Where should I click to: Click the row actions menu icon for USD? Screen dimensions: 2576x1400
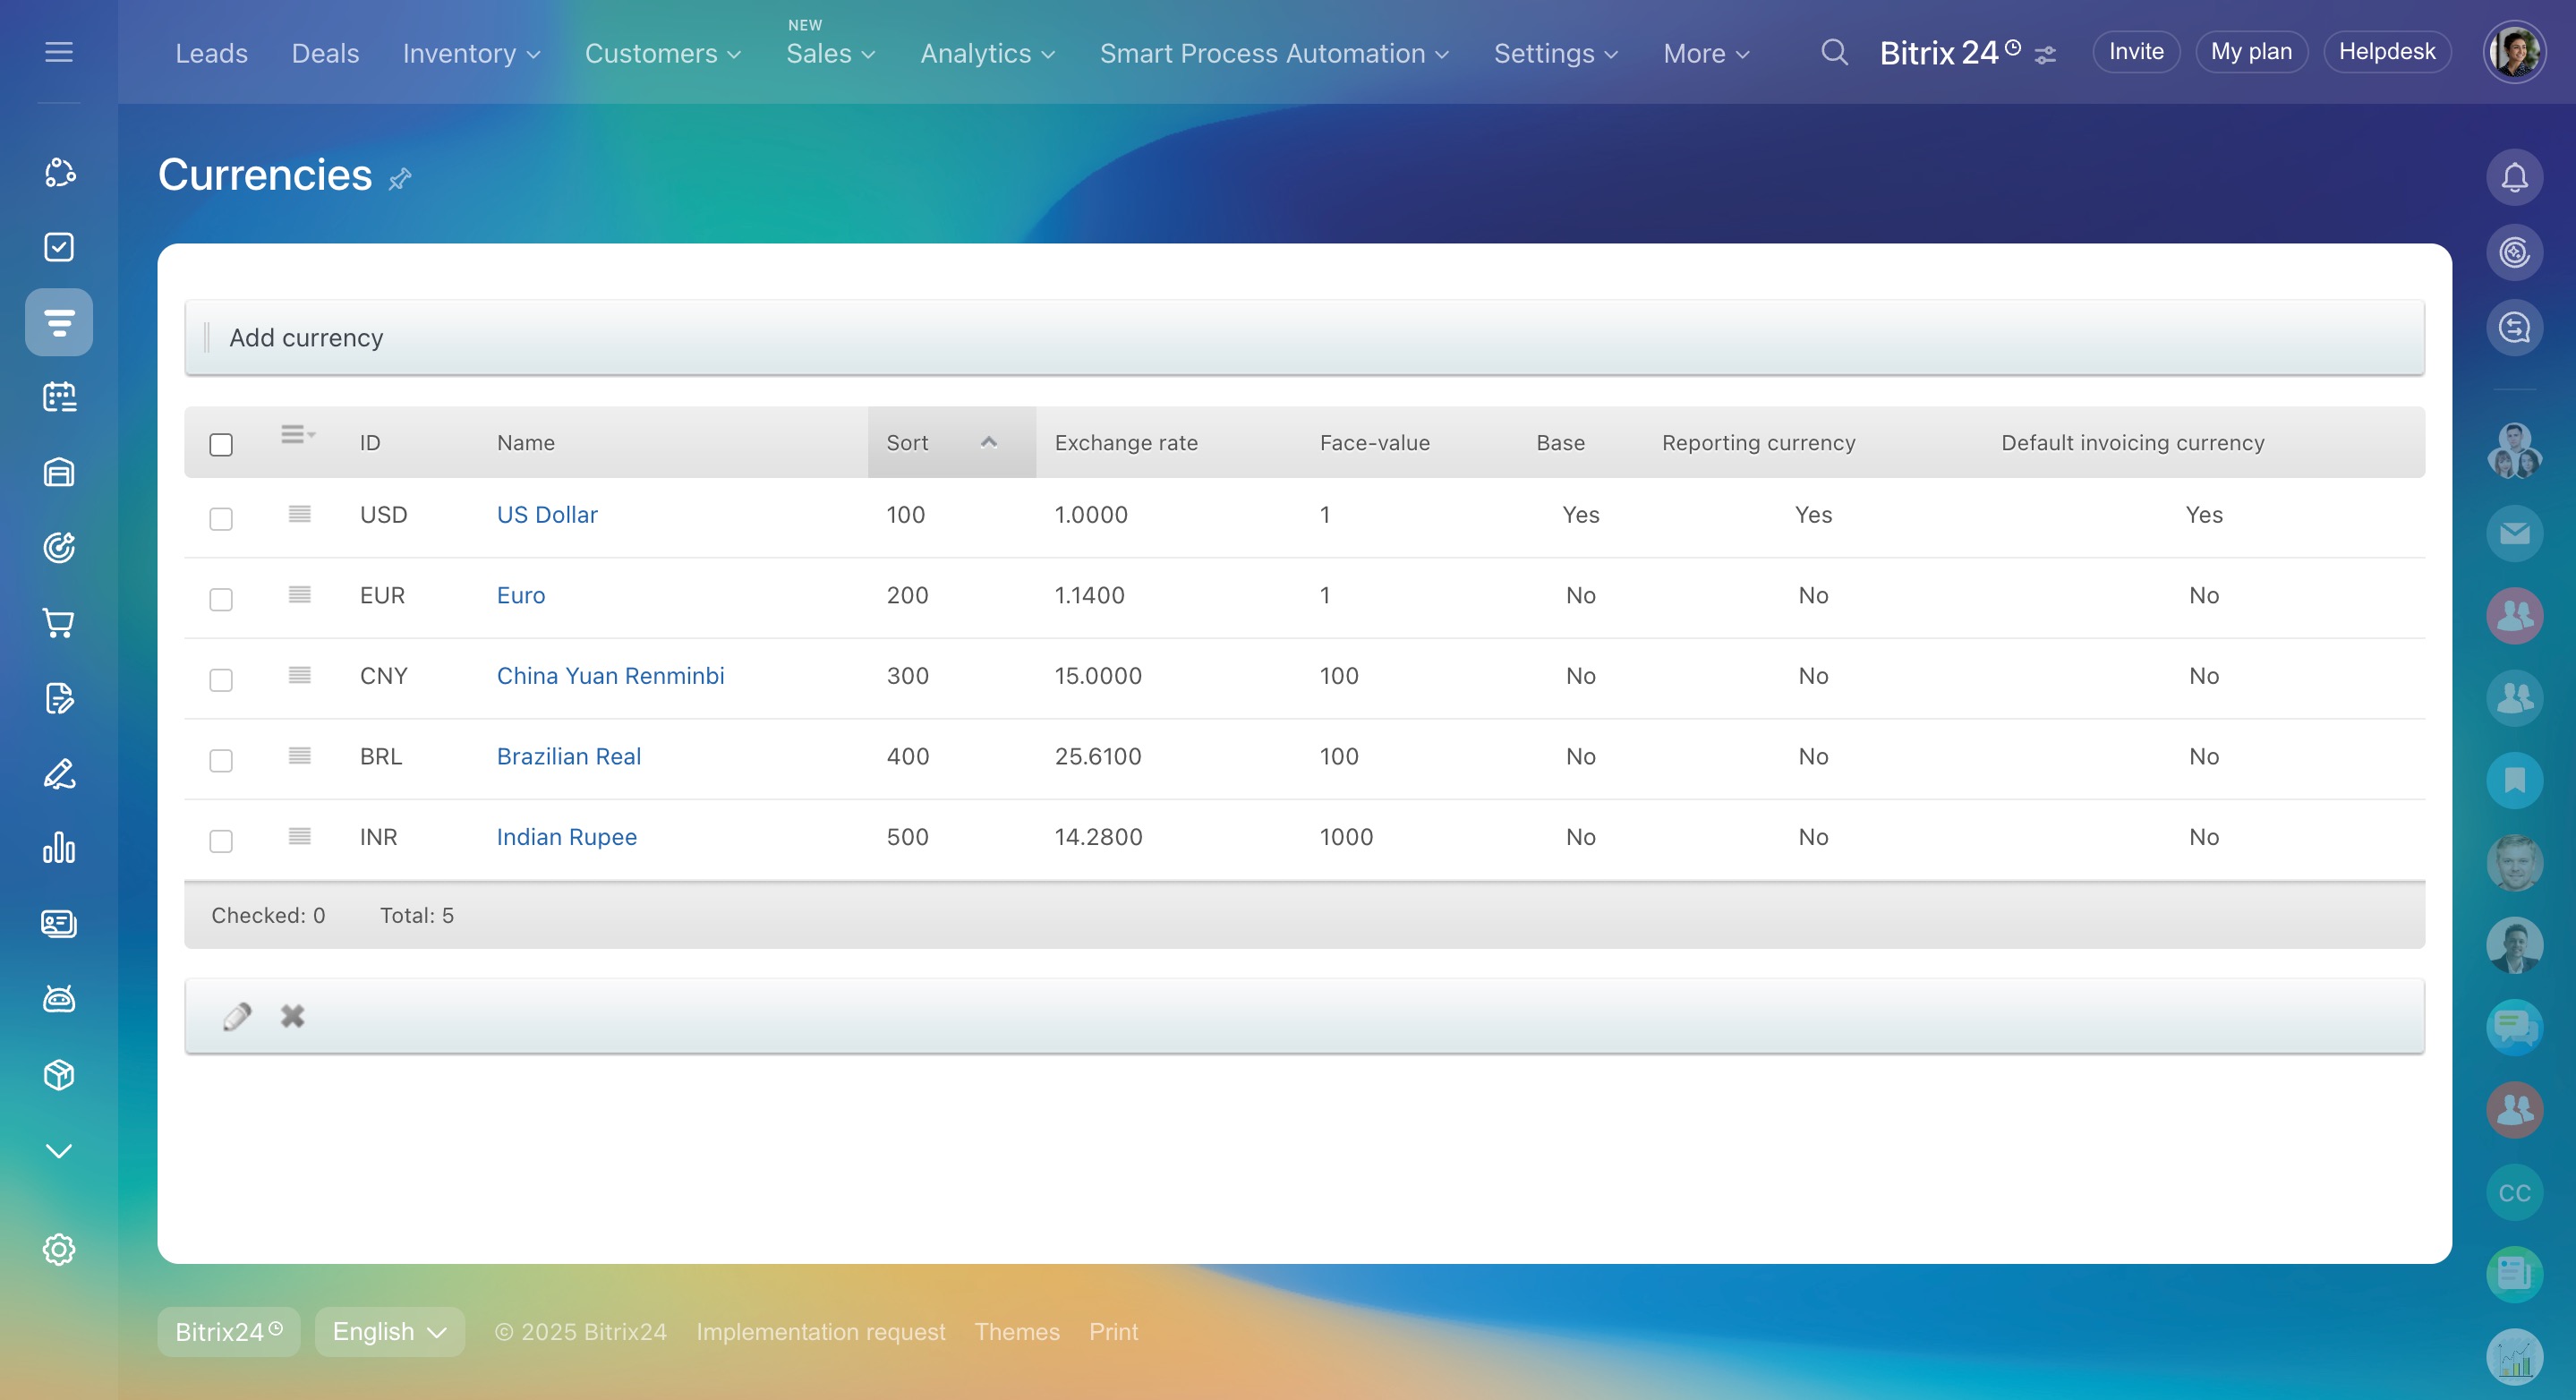299,514
